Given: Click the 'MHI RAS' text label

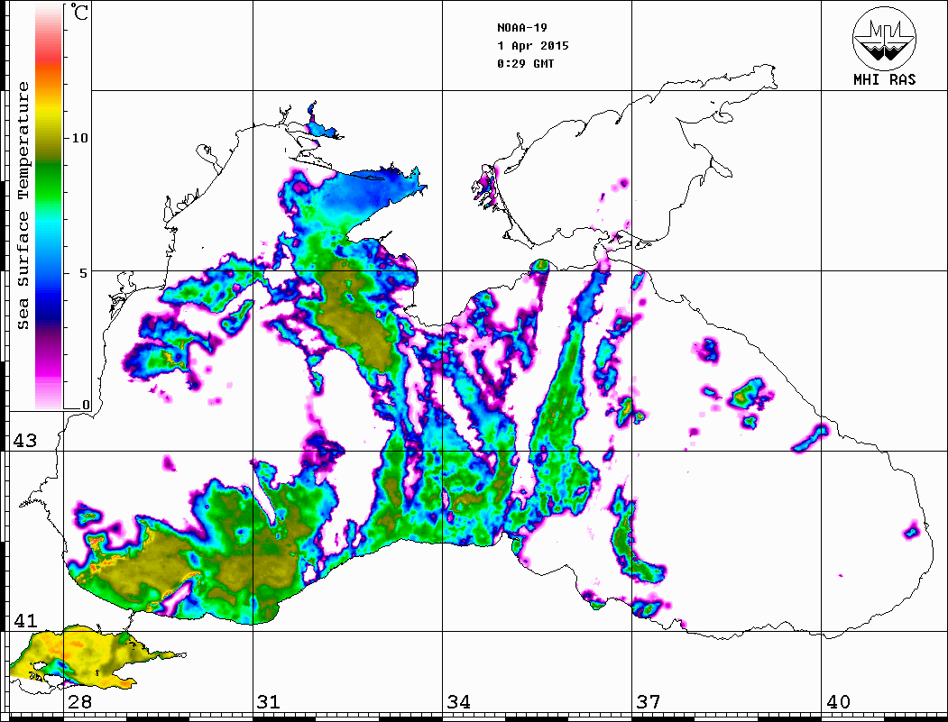Looking at the screenshot, I should point(885,79).
